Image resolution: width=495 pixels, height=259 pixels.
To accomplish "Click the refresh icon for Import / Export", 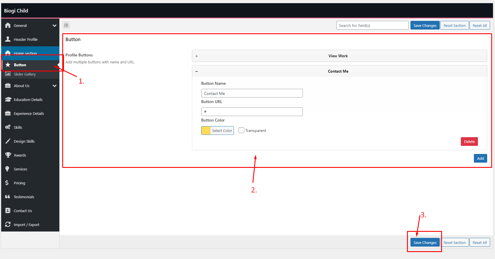I will tap(8, 225).
